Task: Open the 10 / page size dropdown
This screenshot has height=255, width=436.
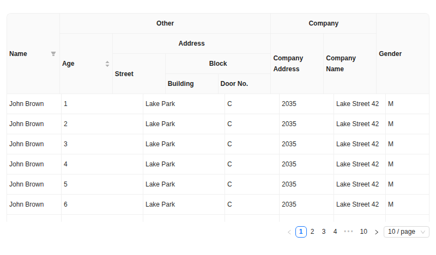Action: (x=407, y=232)
